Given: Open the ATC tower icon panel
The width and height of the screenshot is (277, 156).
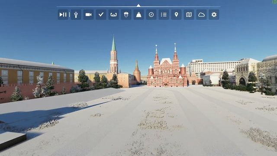Looking at the screenshot, I should pyautogui.click(x=76, y=14).
